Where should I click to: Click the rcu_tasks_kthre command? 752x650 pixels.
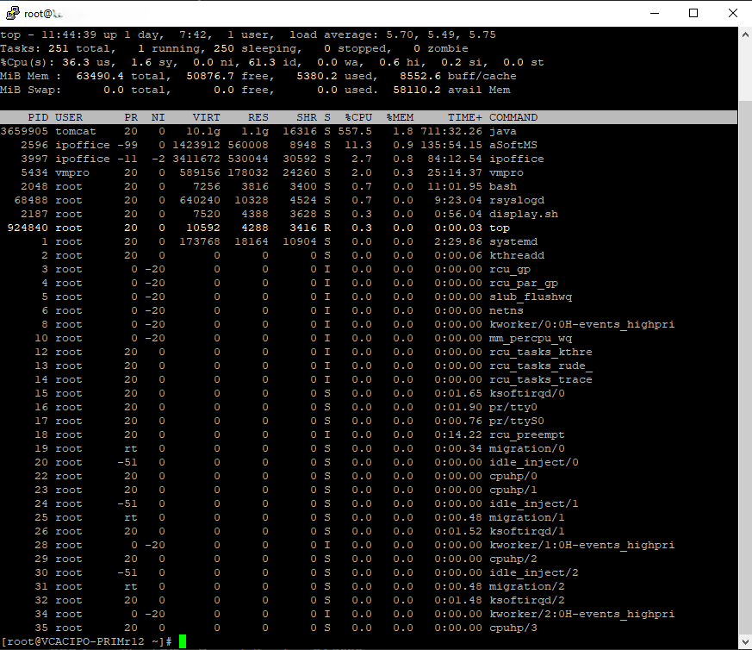540,353
